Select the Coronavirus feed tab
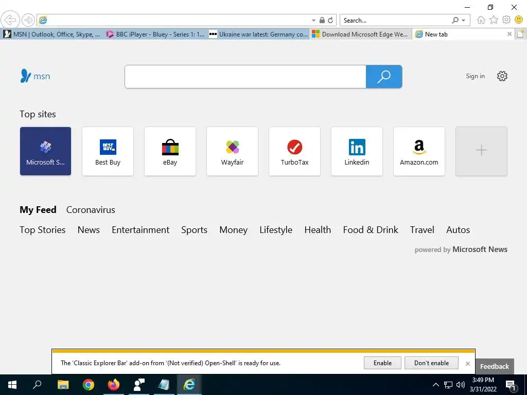This screenshot has width=527, height=395. [91, 210]
